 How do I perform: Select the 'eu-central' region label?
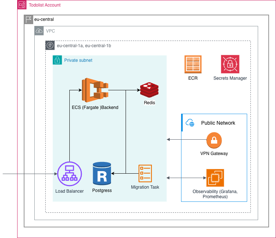[x=44, y=19]
